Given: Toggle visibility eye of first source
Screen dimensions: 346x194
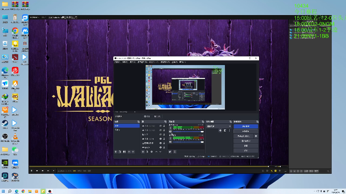Looking at the screenshot, I should click(x=160, y=126).
